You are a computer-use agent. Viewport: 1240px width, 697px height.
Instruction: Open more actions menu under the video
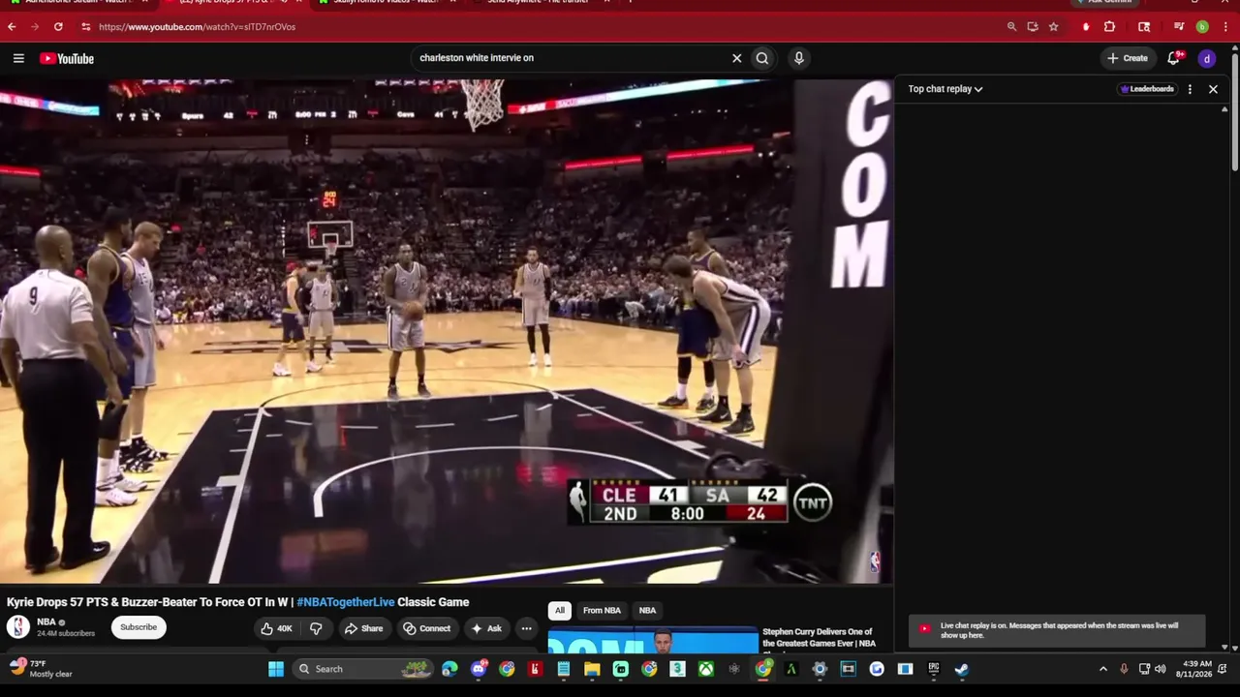pos(526,628)
